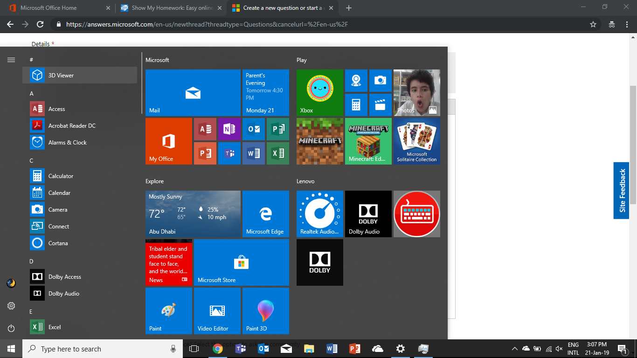Click the Windows Start button
Image resolution: width=637 pixels, height=358 pixels.
point(11,349)
